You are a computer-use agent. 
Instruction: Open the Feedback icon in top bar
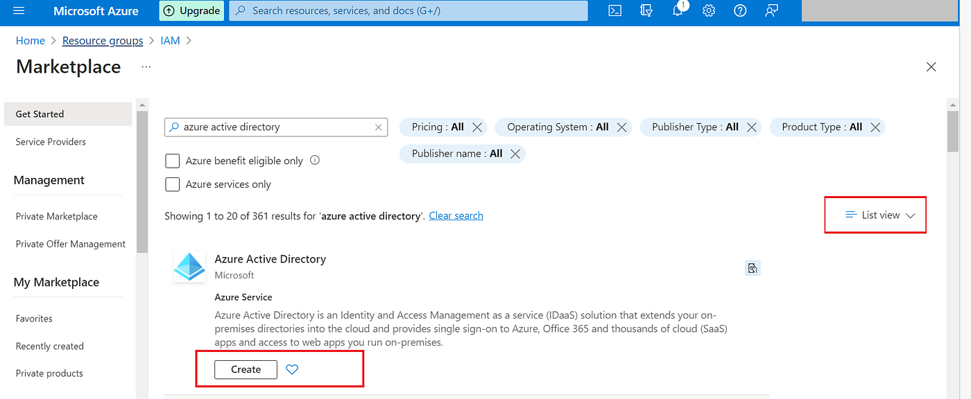click(771, 11)
